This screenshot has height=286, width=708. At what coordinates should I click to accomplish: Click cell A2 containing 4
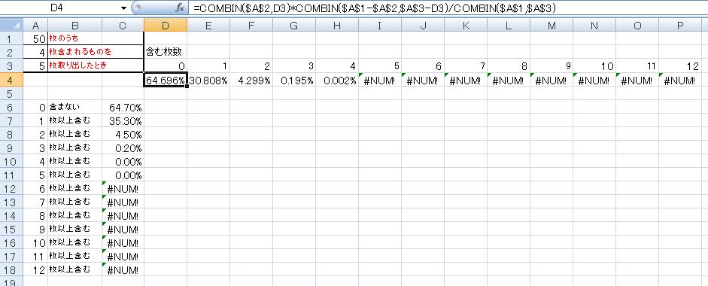[x=35, y=53]
